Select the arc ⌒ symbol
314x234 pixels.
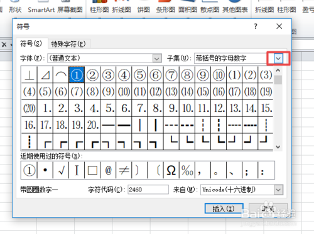pyautogui.click(x=61, y=75)
